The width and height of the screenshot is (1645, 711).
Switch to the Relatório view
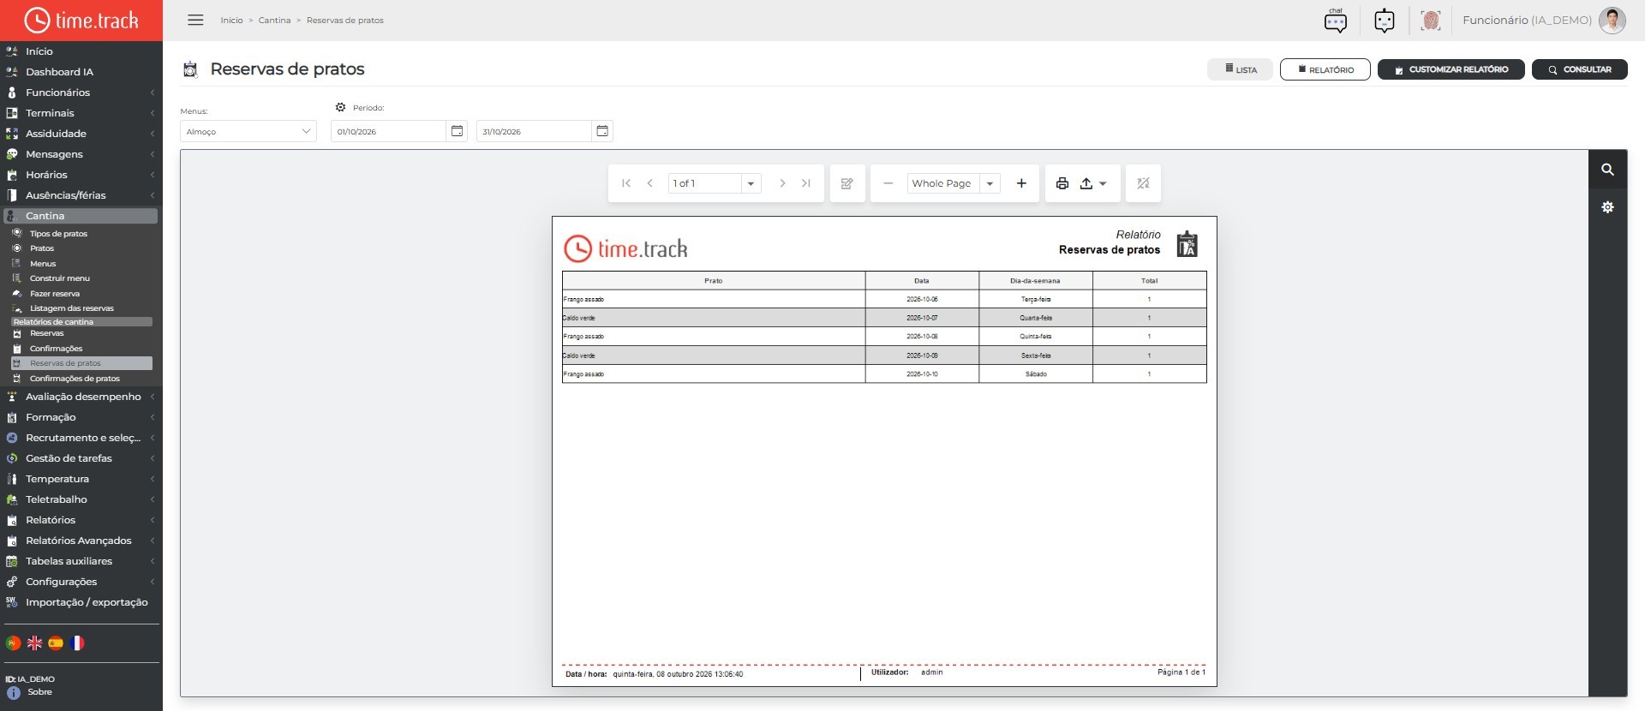point(1325,69)
